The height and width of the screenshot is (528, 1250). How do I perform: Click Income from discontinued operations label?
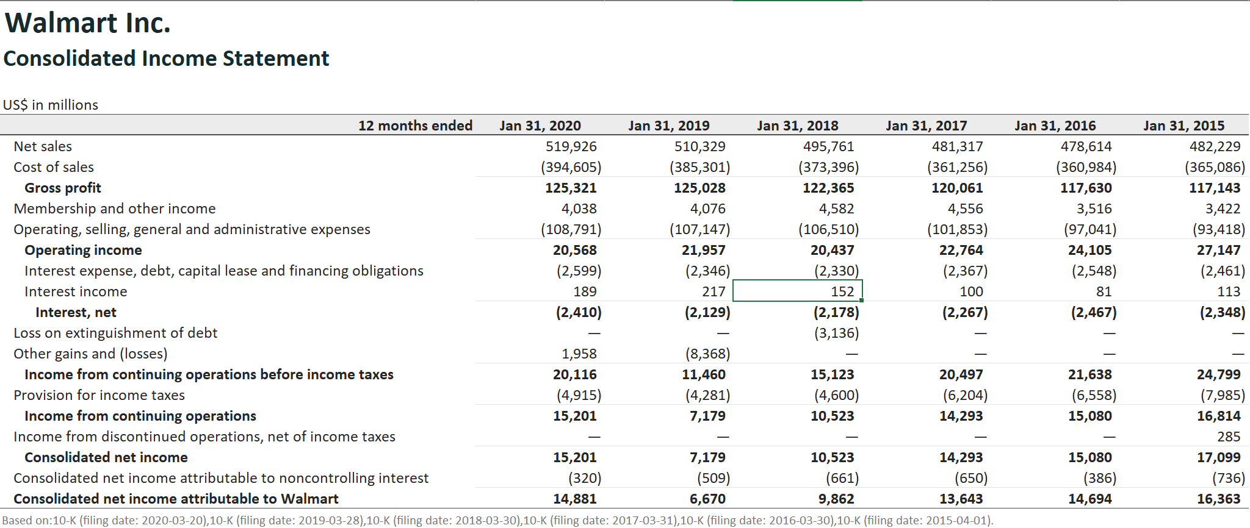[204, 437]
